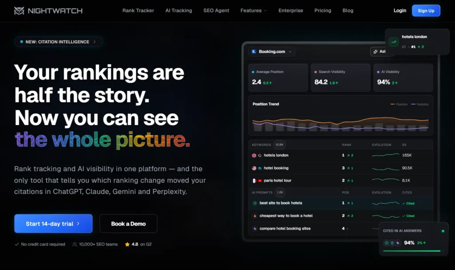Click the US flag icon for hotel booking
This screenshot has height=270, width=455.
click(x=254, y=168)
